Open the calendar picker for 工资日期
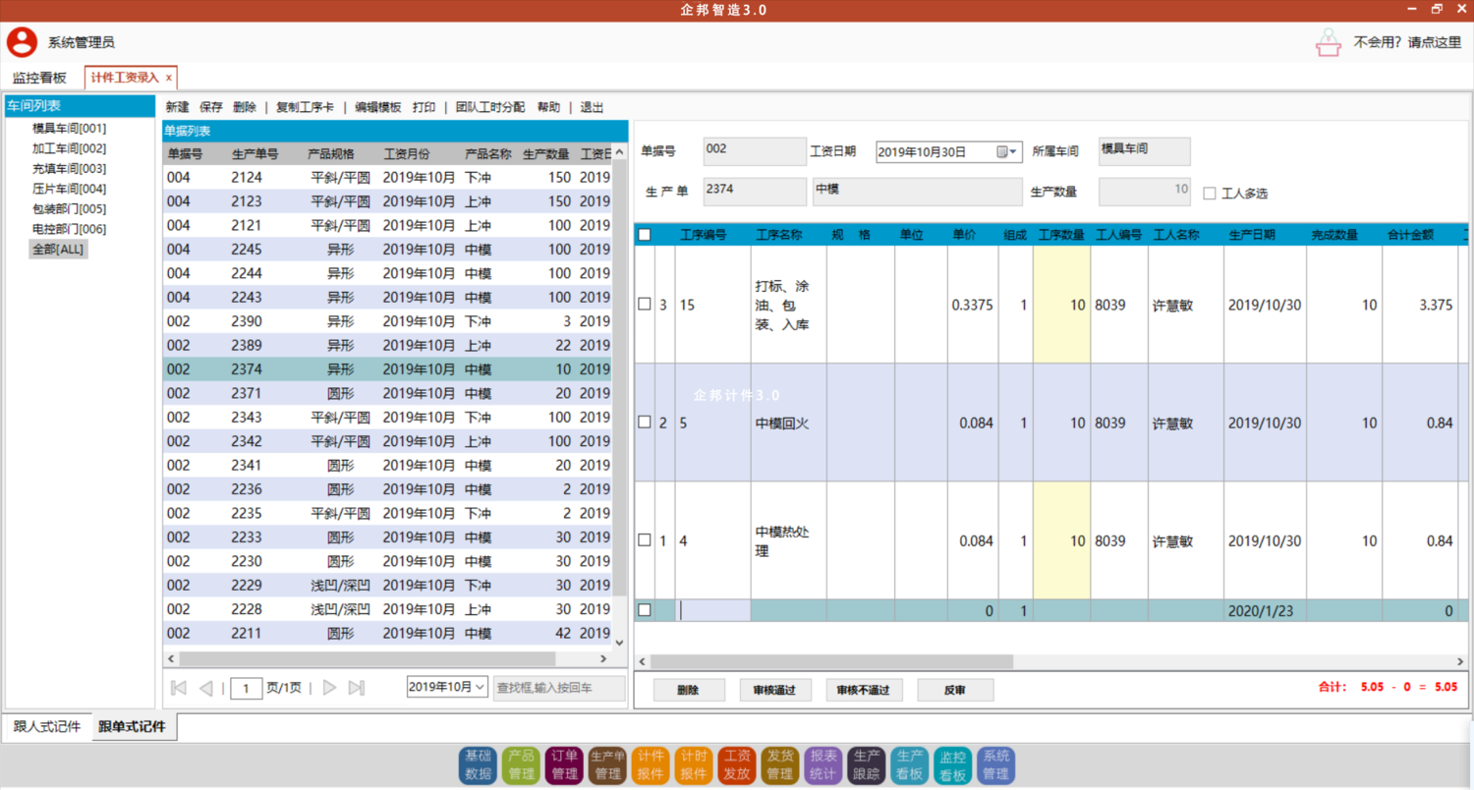This screenshot has width=1474, height=790. [x=1003, y=152]
